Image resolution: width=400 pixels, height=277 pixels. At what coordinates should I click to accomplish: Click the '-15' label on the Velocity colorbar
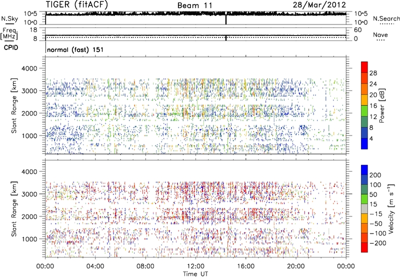click(376, 213)
